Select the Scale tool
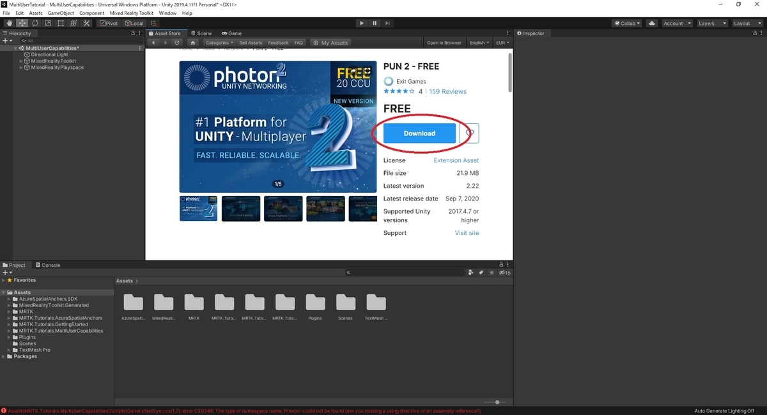The image size is (767, 415). [x=48, y=23]
